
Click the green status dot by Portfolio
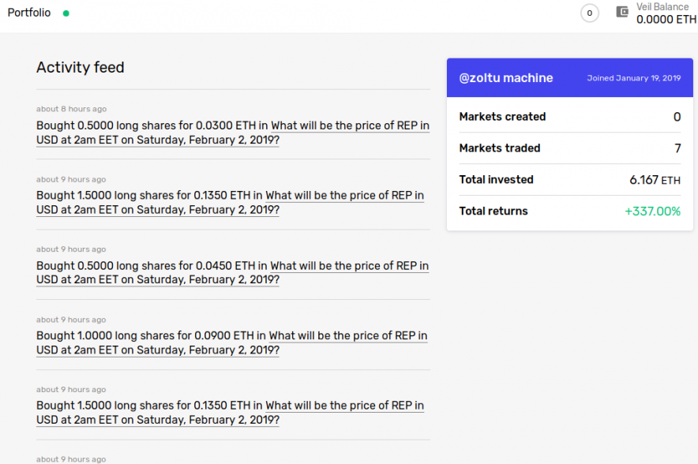click(66, 13)
